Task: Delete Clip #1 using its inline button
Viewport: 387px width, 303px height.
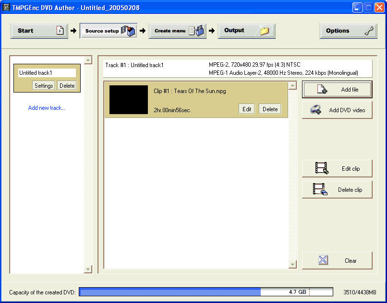Action: tap(270, 109)
